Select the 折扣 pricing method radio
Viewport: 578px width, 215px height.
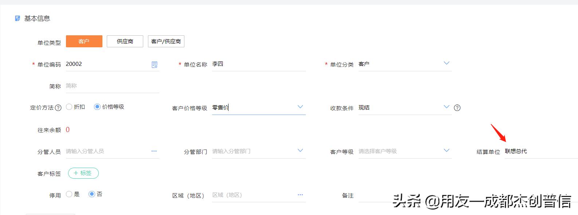(69, 107)
